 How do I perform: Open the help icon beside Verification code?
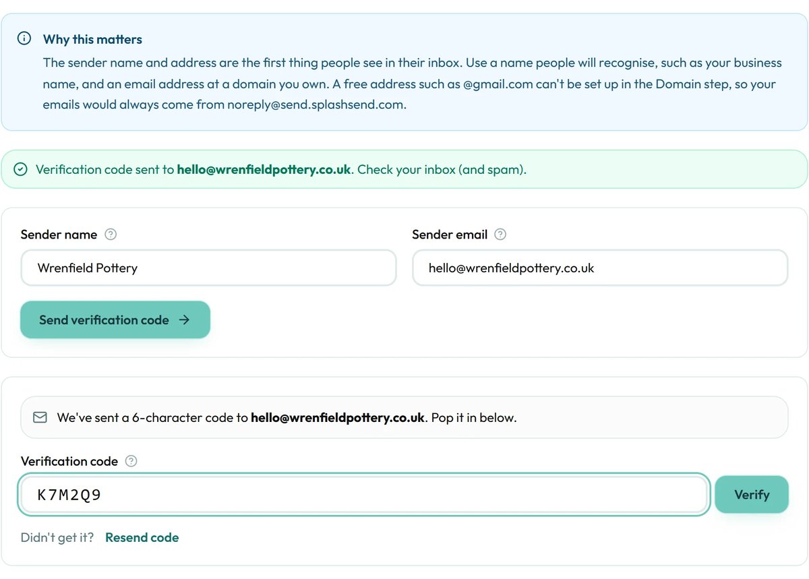(131, 461)
